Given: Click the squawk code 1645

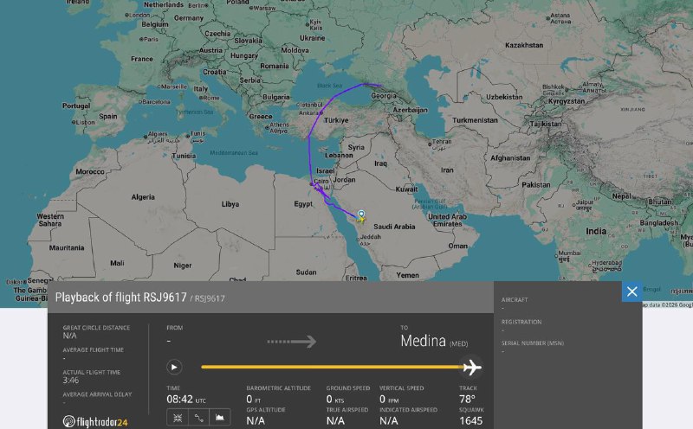Looking at the screenshot, I should tap(470, 420).
